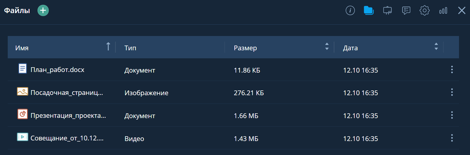Viewport: 470px width, 155px height.
Task: Open the polls speech bubble icon
Action: pyautogui.click(x=406, y=11)
